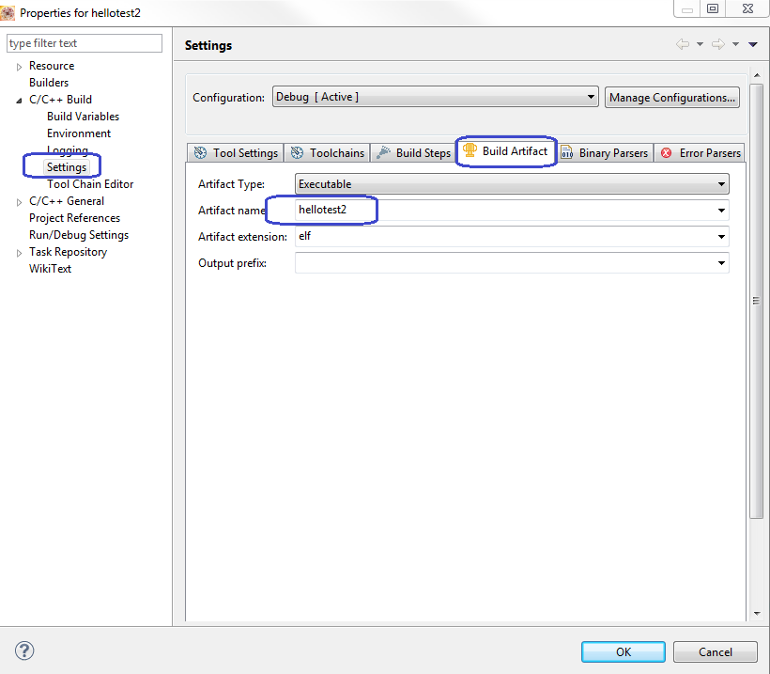
Task: Click the forward navigation arrow icon
Action: pyautogui.click(x=718, y=44)
